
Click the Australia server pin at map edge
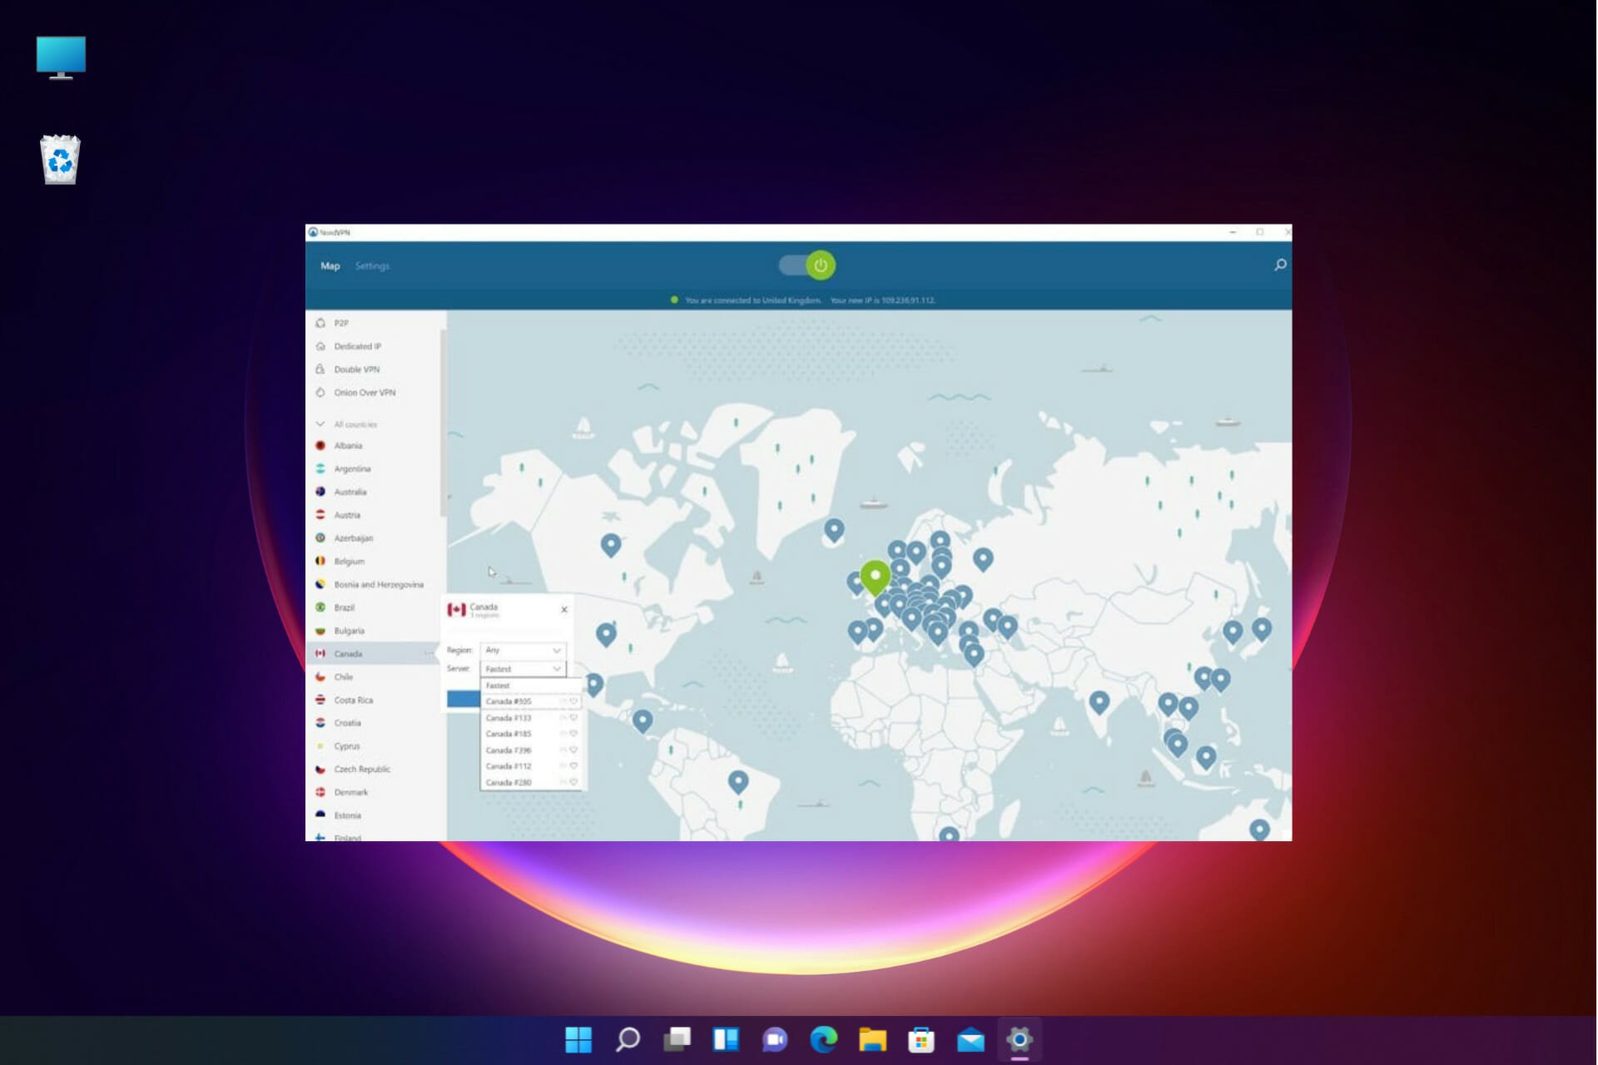tap(1260, 830)
